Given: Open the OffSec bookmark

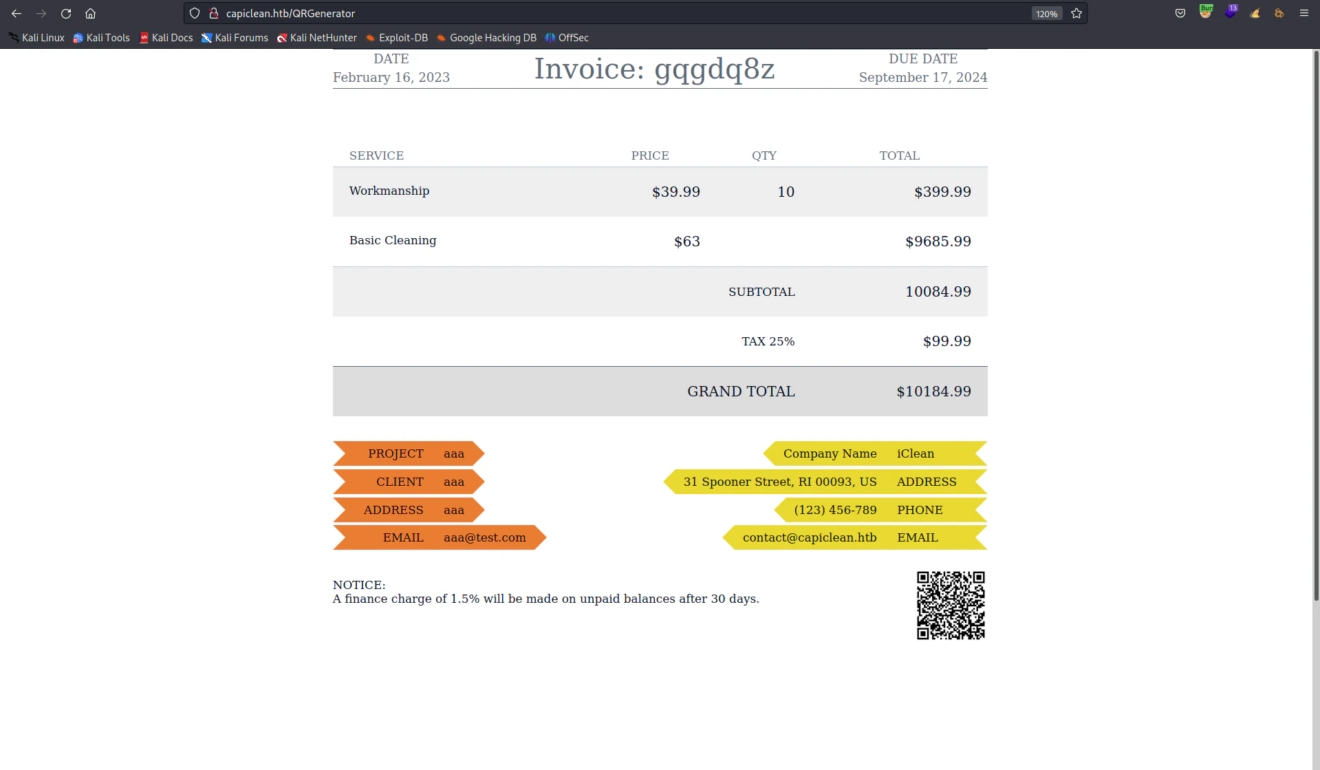Looking at the screenshot, I should pyautogui.click(x=567, y=38).
